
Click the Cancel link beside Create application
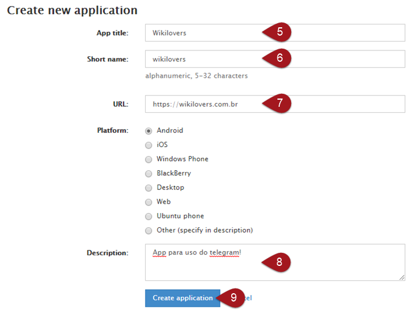pos(249,298)
